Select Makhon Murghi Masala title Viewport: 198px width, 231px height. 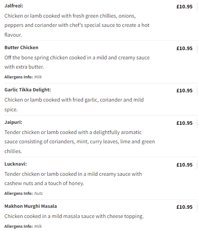(x=31, y=206)
